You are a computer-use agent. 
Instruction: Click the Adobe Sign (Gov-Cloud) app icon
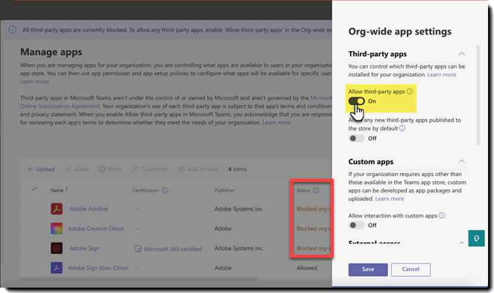click(x=57, y=268)
